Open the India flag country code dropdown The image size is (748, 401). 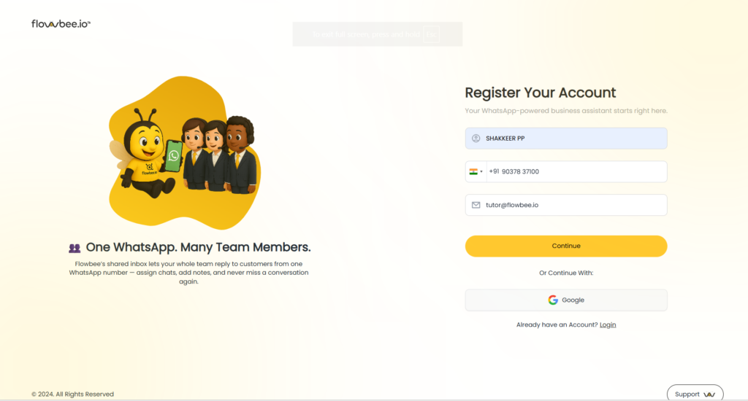(476, 171)
